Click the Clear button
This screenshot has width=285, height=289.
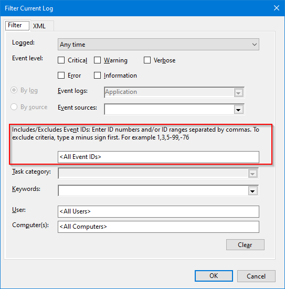click(245, 245)
